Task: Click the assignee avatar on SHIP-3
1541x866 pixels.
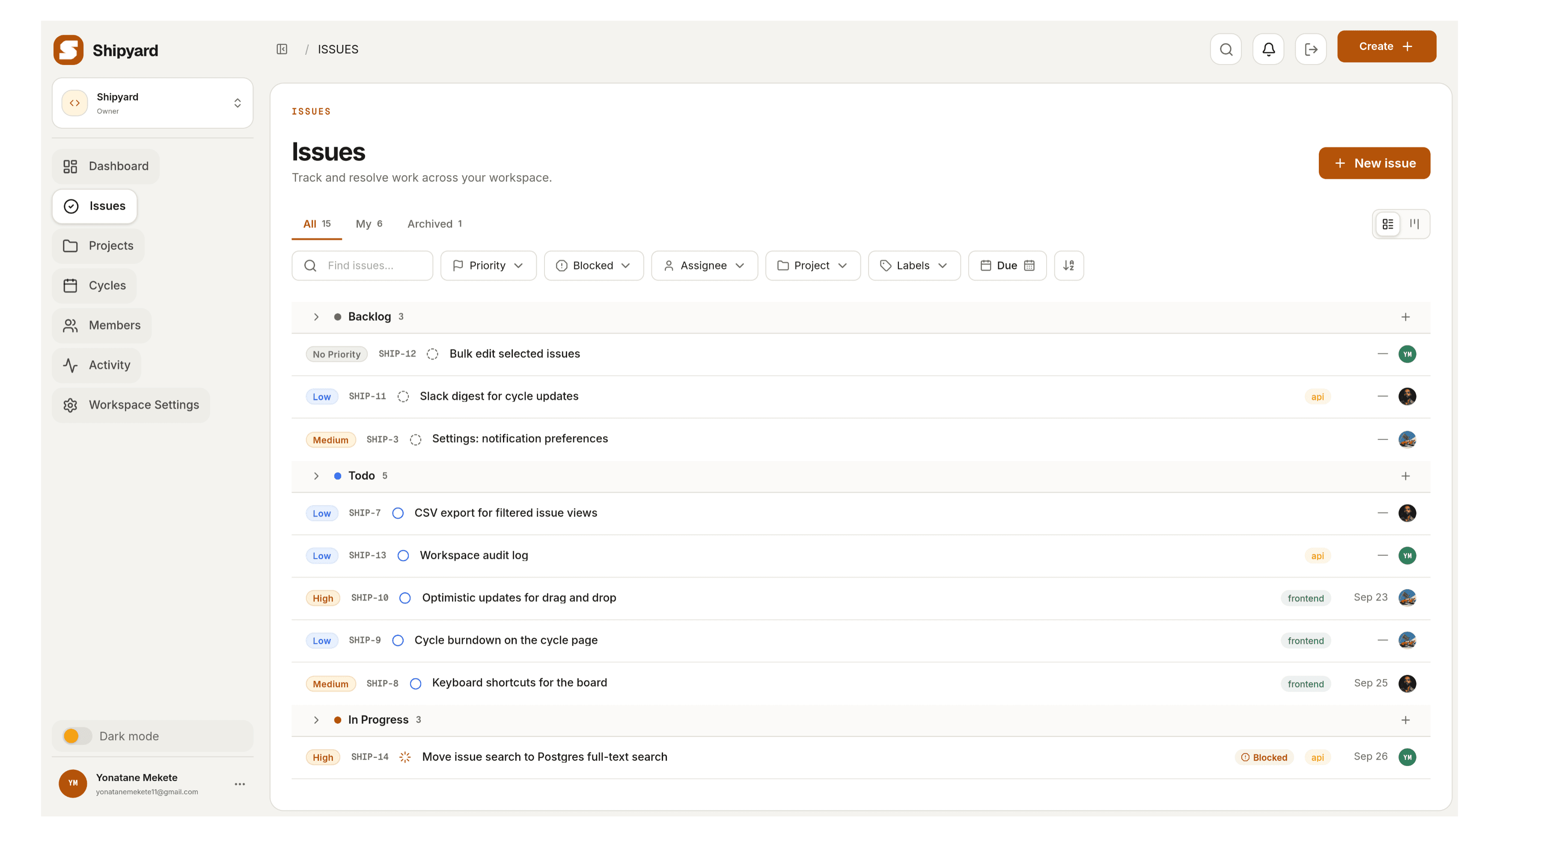Action: tap(1407, 439)
